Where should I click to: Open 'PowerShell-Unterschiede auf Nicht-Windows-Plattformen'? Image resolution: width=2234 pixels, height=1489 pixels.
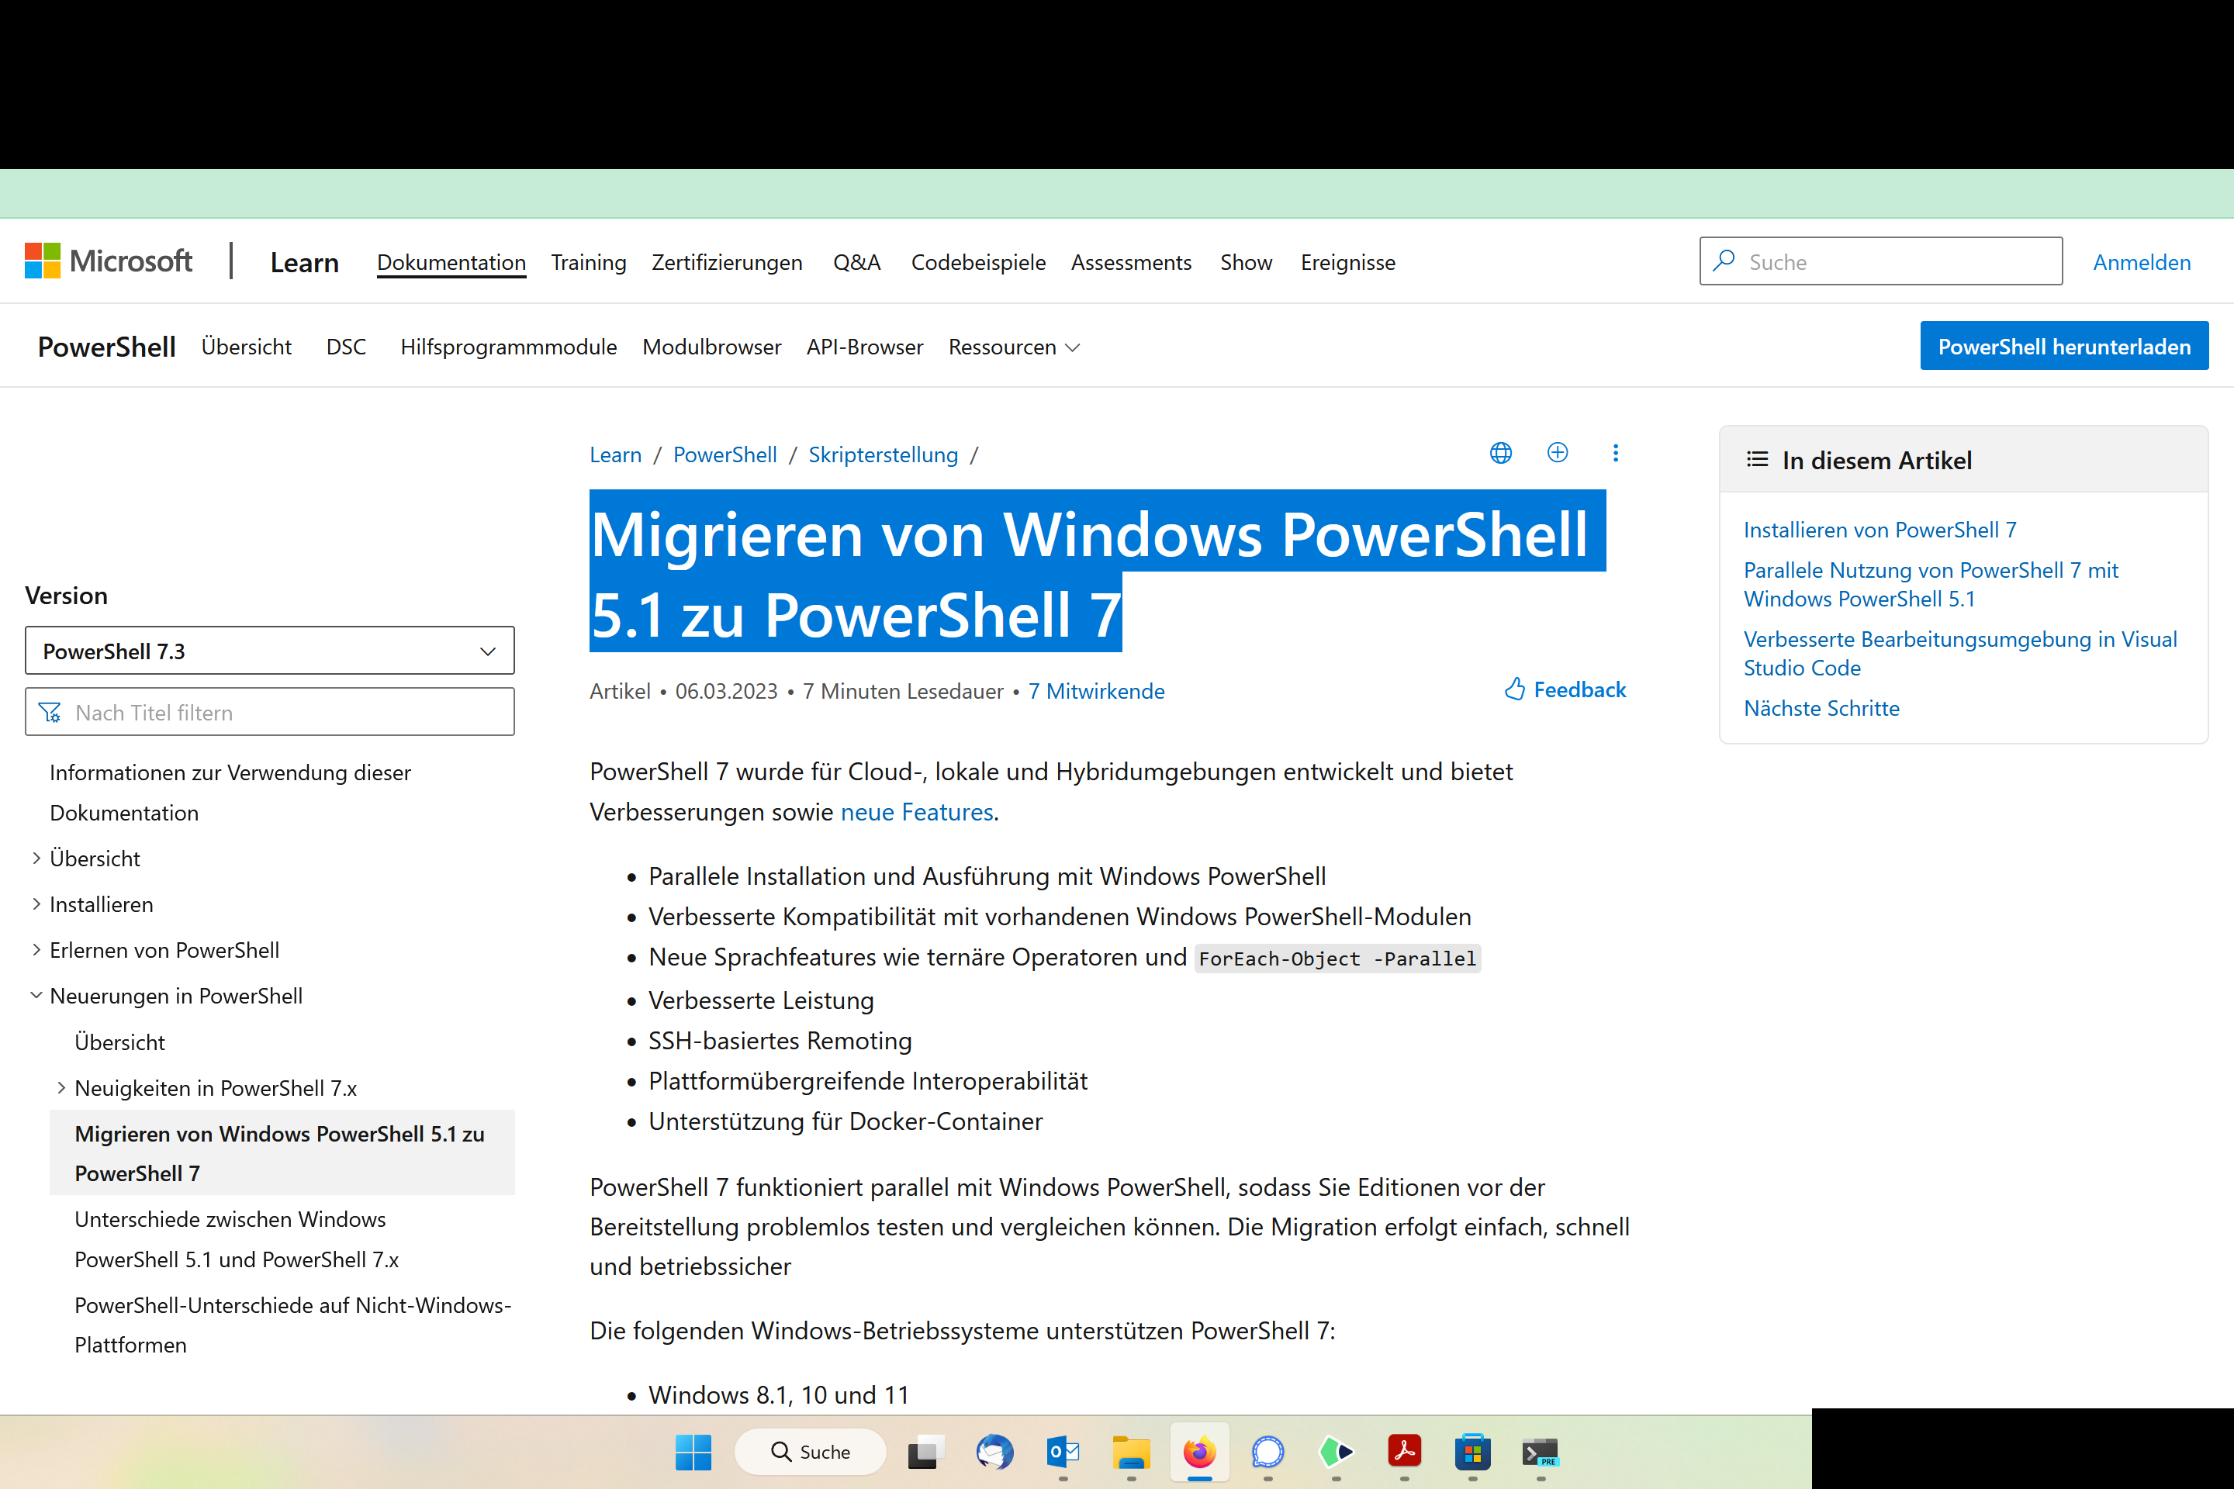tap(292, 1325)
